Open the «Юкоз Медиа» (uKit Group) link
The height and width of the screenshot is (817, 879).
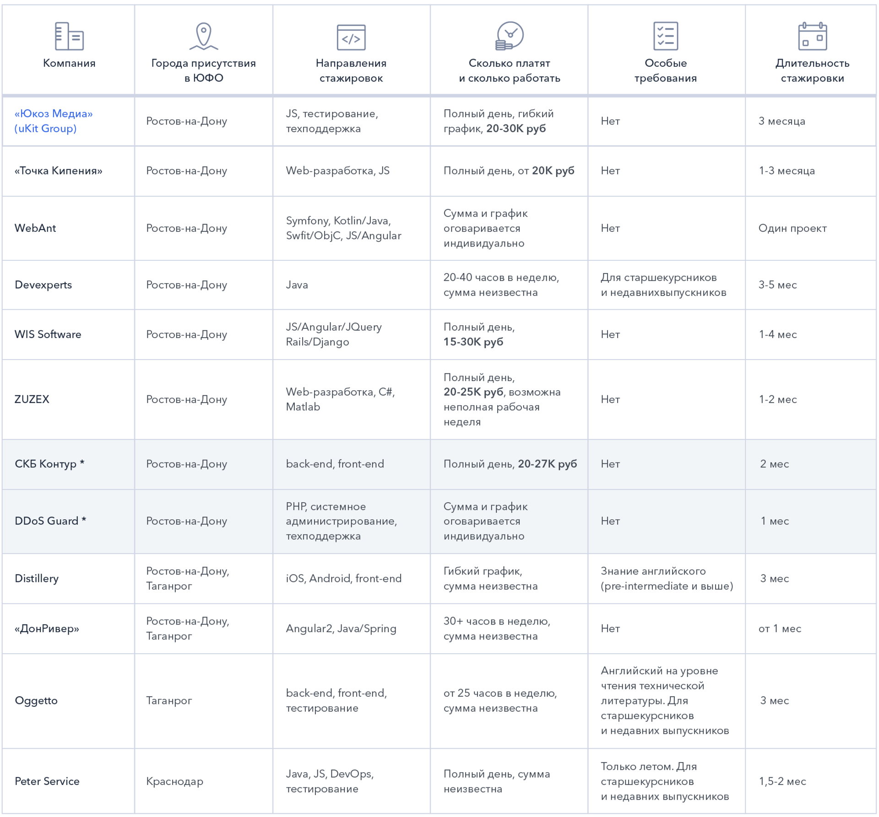coord(53,121)
